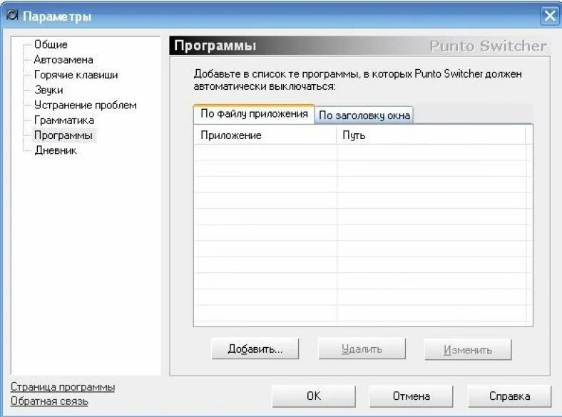Select the Звуки tree item

[x=48, y=90]
